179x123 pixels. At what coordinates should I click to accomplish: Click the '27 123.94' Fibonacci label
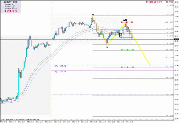170,15
